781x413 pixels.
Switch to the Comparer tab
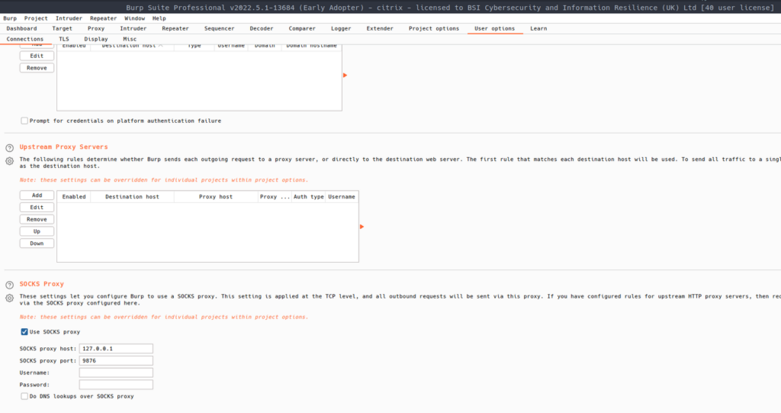[x=302, y=28]
